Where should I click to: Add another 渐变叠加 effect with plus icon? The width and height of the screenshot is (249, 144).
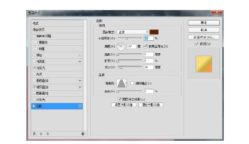click(x=80, y=87)
